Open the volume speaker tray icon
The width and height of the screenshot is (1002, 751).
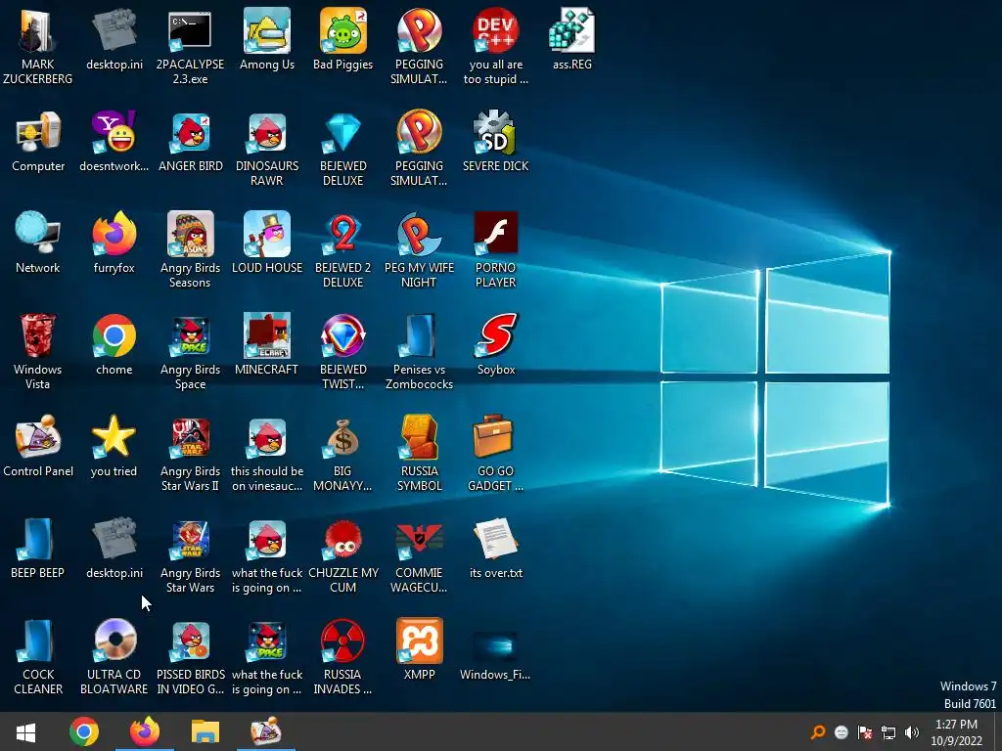(912, 732)
